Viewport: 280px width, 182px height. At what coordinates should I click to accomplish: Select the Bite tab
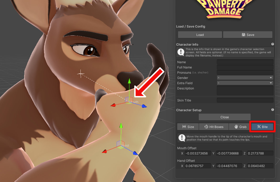point(262,127)
